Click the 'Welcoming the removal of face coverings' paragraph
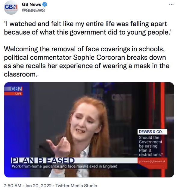Image resolution: width=177 pixels, height=190 pixels. [87, 62]
